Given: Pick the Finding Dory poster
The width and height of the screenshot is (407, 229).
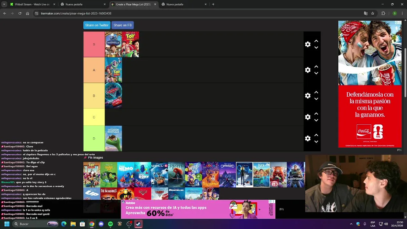Looking at the screenshot, I should (x=142, y=175).
